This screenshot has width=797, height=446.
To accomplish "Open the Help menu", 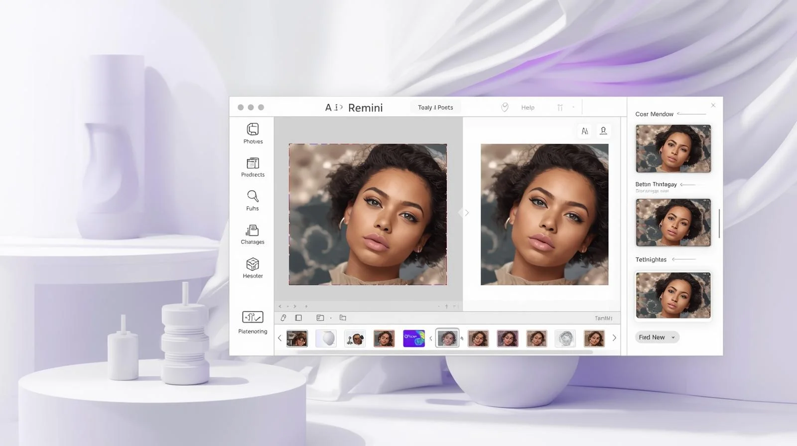I will pos(528,108).
